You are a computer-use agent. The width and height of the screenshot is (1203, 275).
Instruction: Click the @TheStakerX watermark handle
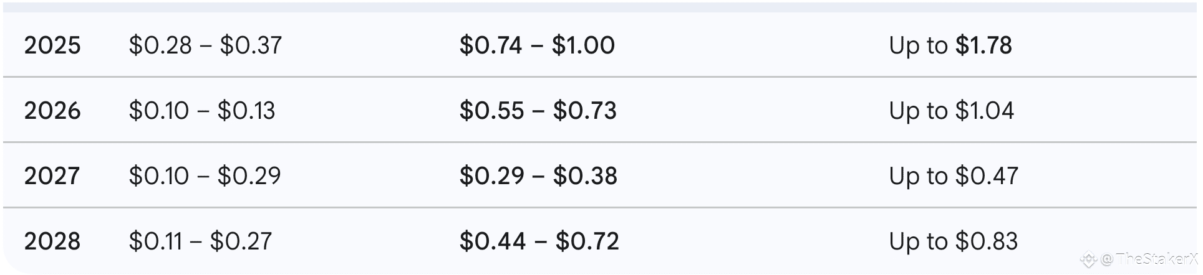pos(1149,259)
